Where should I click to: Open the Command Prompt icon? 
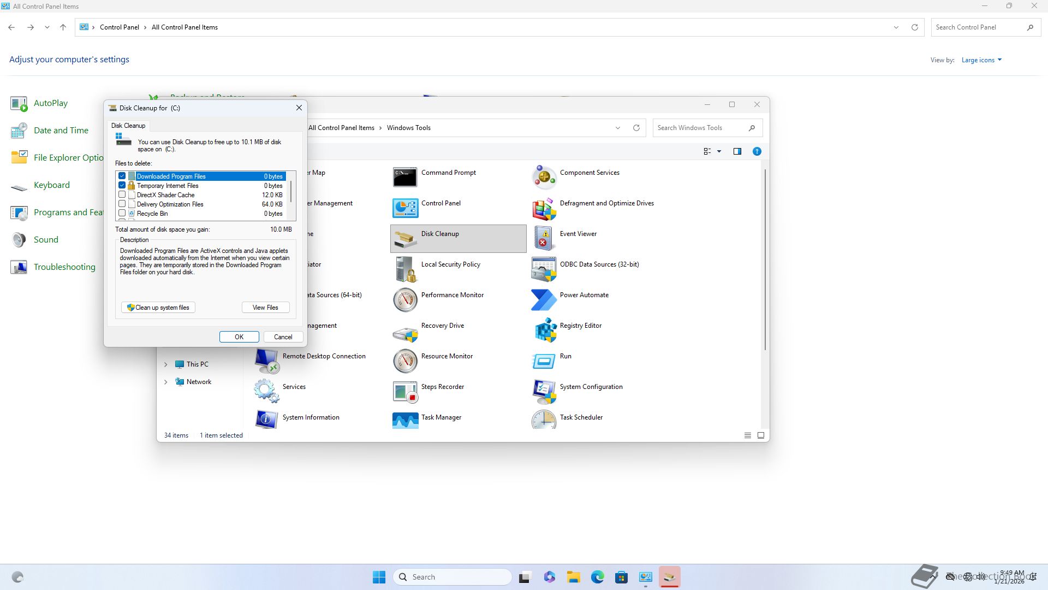coord(404,177)
